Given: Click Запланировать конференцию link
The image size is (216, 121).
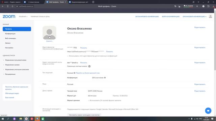Looking at the screenshot, I should [147, 16].
